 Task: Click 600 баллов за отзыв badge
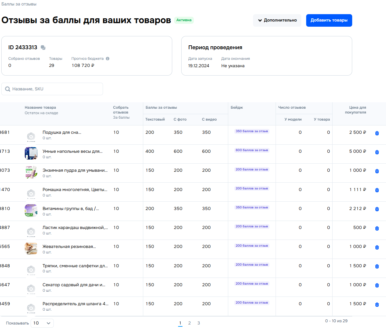[x=251, y=150]
